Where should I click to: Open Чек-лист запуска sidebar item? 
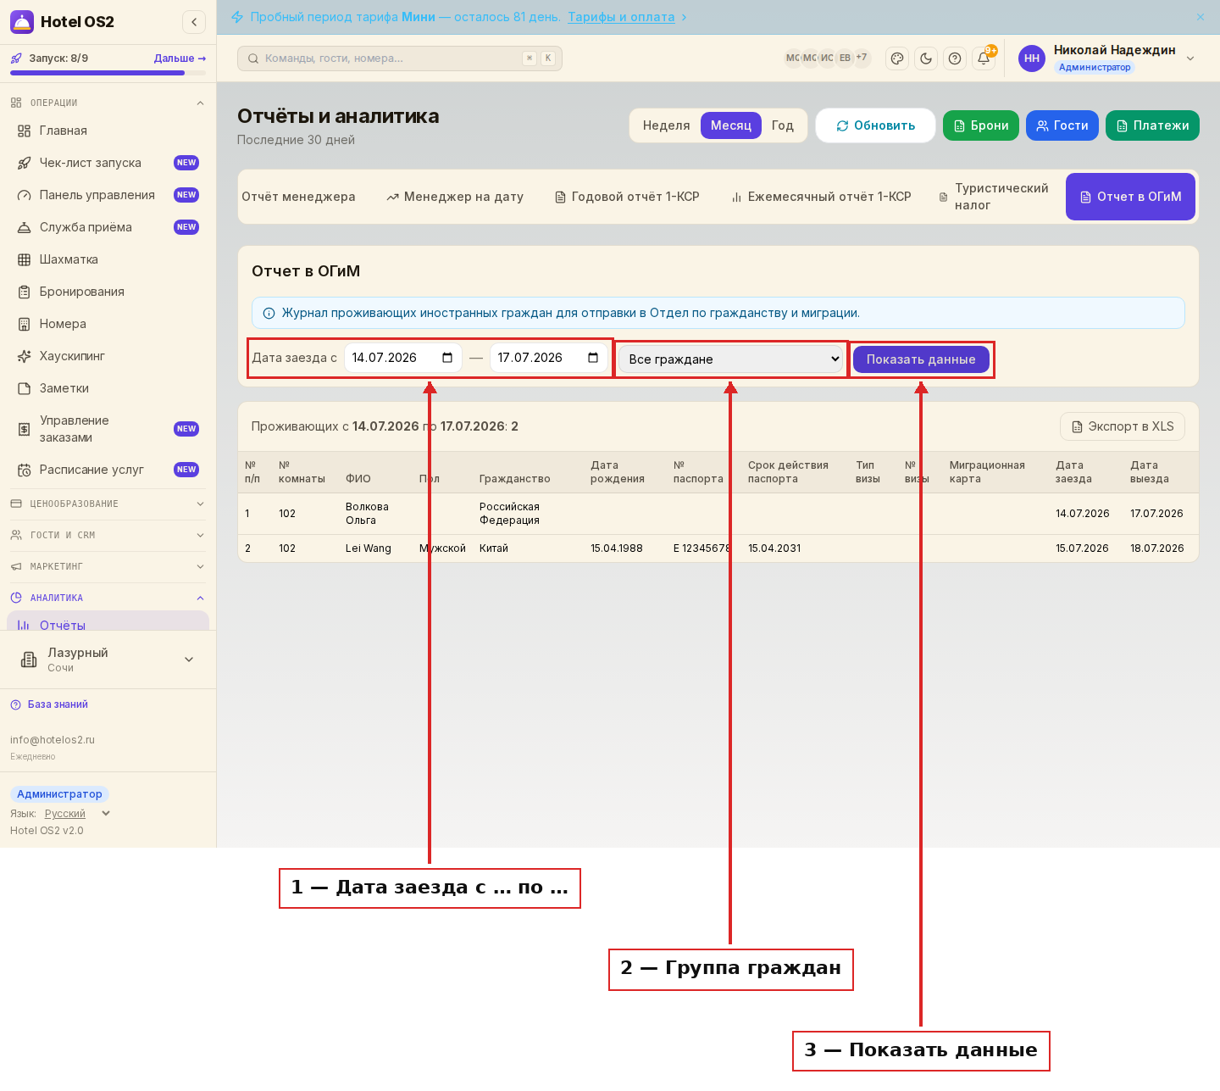coord(108,163)
